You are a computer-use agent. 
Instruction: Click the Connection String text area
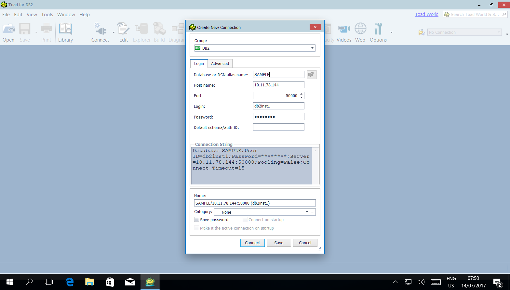pyautogui.click(x=252, y=166)
